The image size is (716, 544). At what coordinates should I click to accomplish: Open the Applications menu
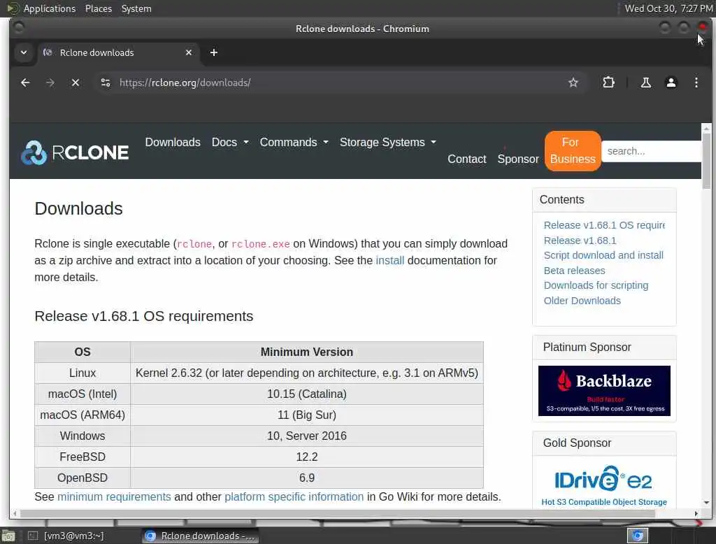(x=50, y=8)
